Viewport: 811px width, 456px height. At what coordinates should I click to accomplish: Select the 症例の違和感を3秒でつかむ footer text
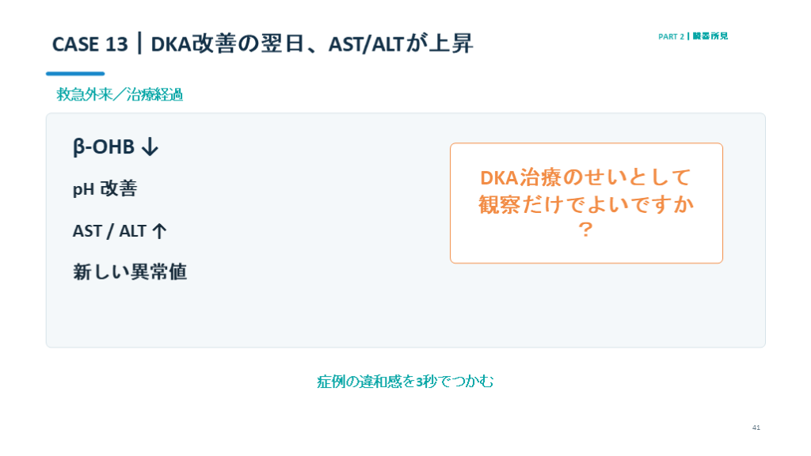pos(405,382)
